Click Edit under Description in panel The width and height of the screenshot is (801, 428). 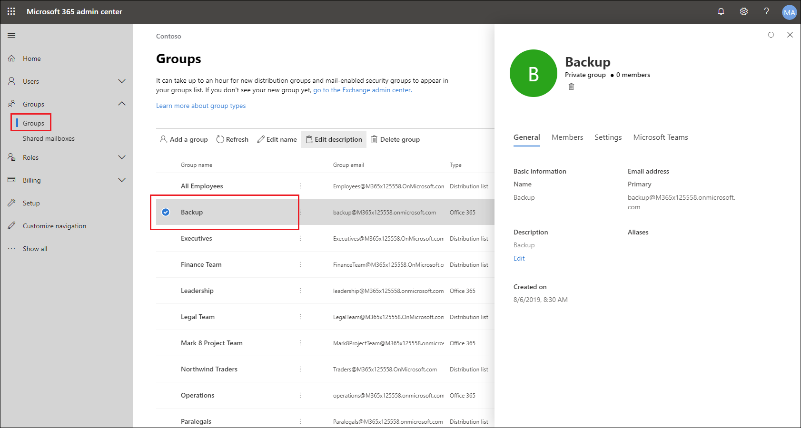pyautogui.click(x=519, y=258)
